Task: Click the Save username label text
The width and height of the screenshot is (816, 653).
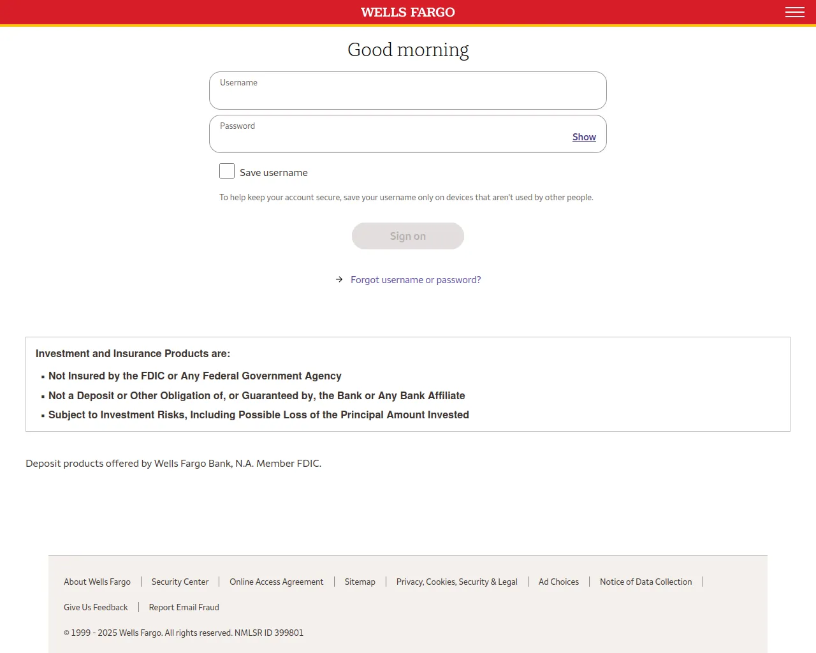Action: click(273, 173)
